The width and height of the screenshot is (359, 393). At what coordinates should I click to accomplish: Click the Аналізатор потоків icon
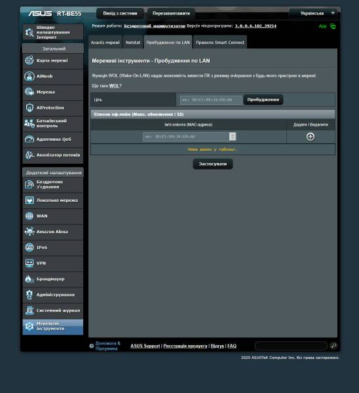point(29,155)
